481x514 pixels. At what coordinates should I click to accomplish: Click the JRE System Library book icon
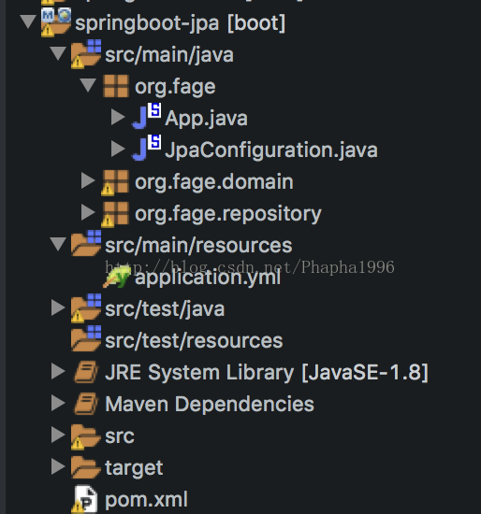click(86, 372)
